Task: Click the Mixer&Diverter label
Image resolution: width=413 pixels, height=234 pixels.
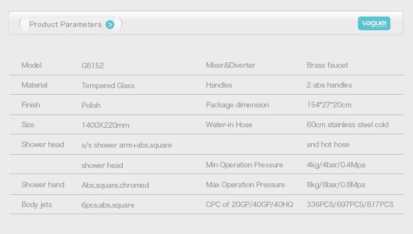Action: tap(230, 65)
